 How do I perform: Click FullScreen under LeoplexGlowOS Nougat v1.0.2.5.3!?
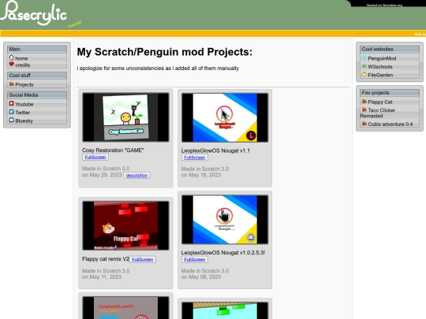tap(195, 259)
